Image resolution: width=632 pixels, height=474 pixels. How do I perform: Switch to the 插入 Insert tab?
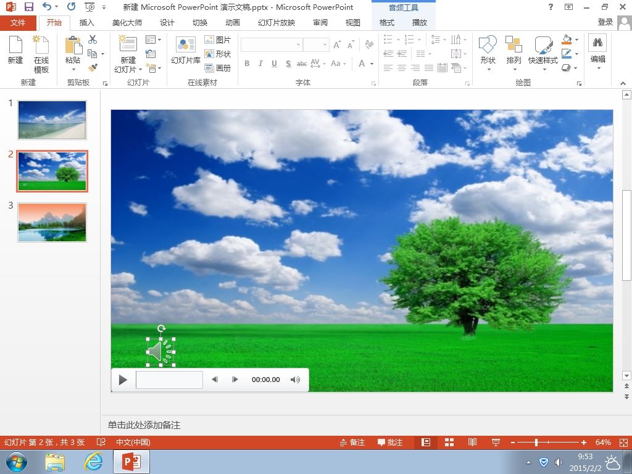click(x=86, y=23)
